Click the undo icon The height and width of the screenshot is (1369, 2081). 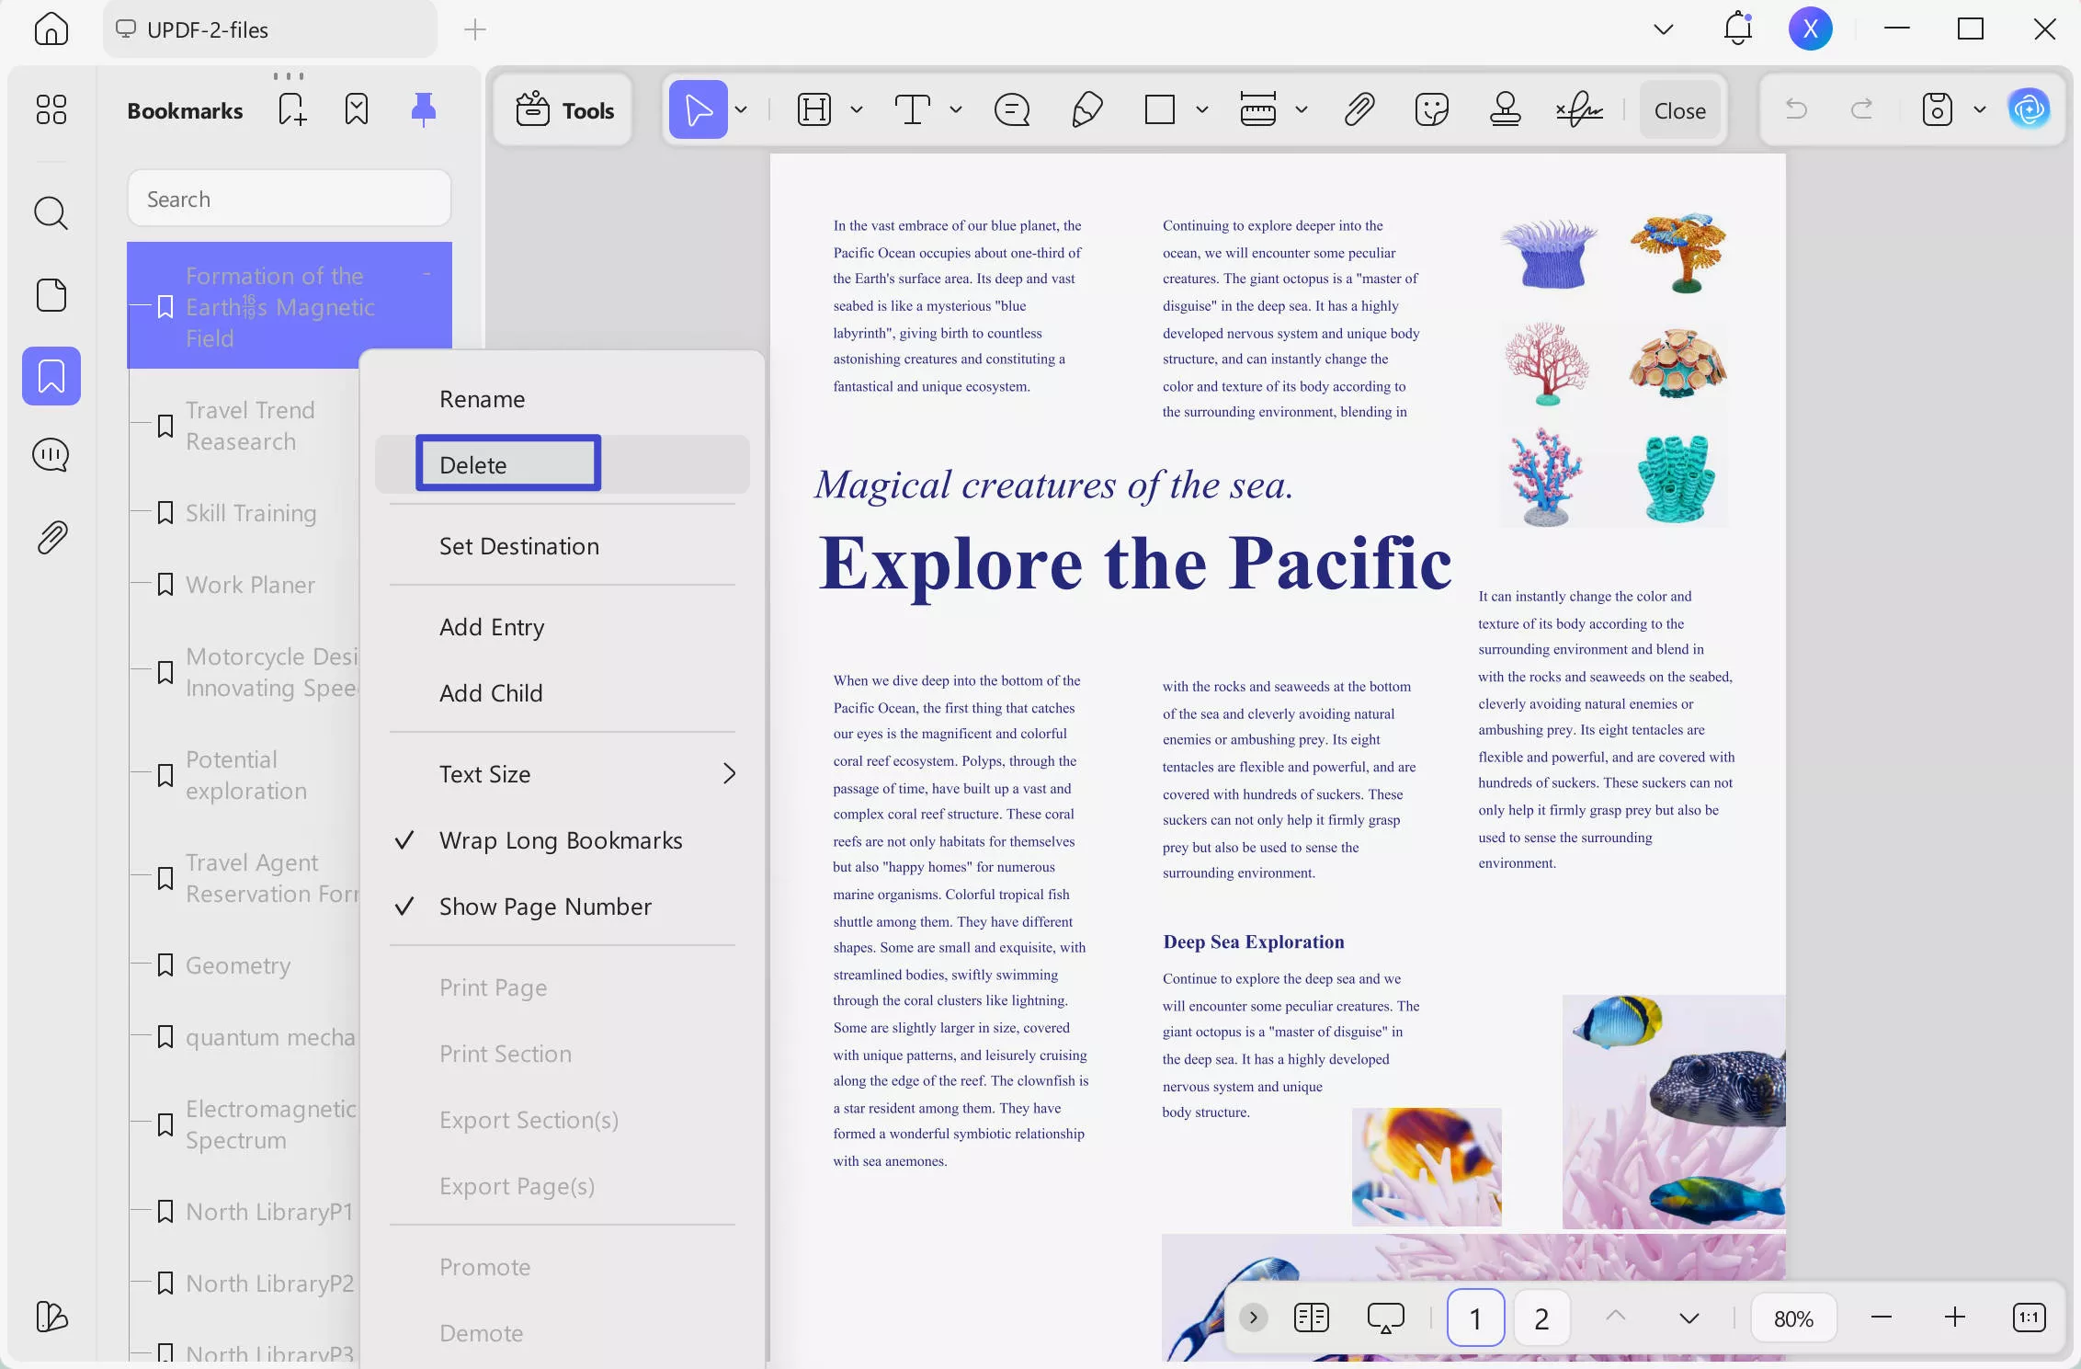click(1796, 109)
